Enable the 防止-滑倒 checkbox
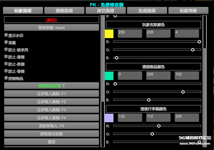214x150 pixels. pos(6,57)
